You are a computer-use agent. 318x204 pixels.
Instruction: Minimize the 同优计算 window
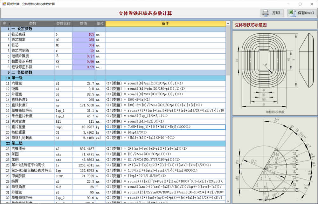point(289,4)
